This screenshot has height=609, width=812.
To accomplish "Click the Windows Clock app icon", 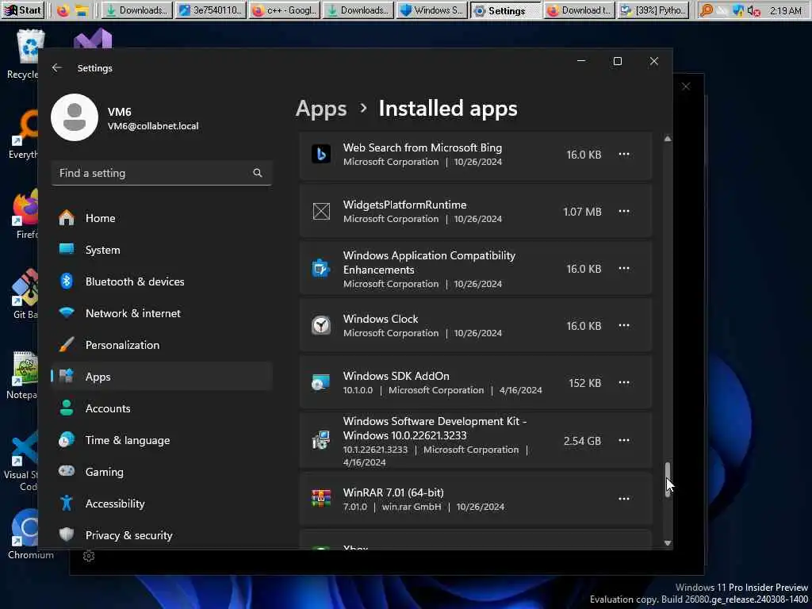I will 321,326.
